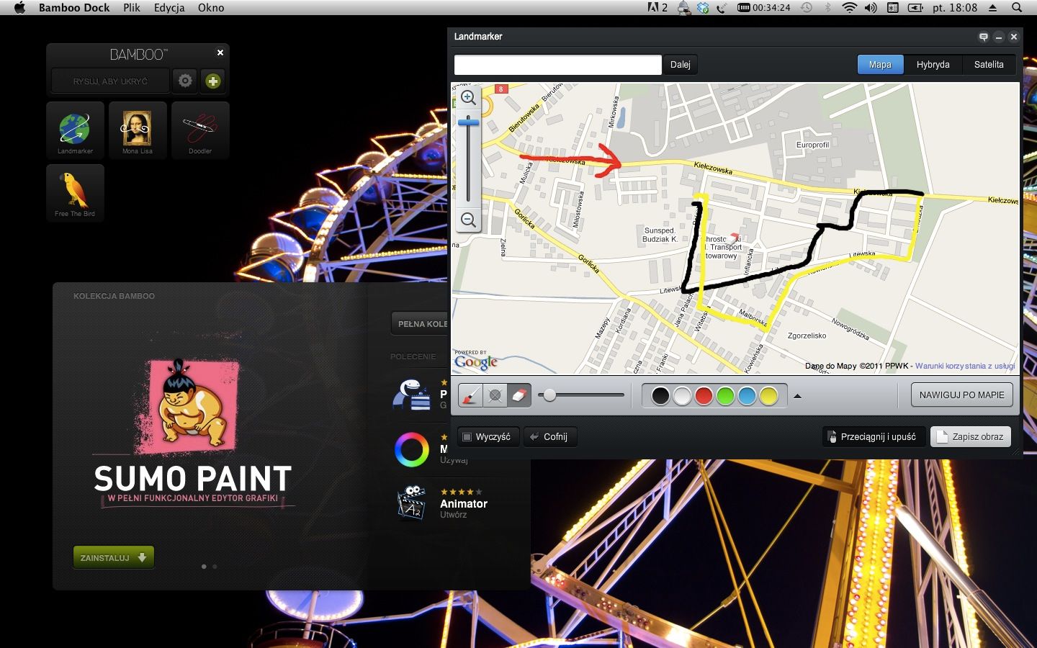
Task: Click the volume icon in menu bar
Action: pos(871,8)
